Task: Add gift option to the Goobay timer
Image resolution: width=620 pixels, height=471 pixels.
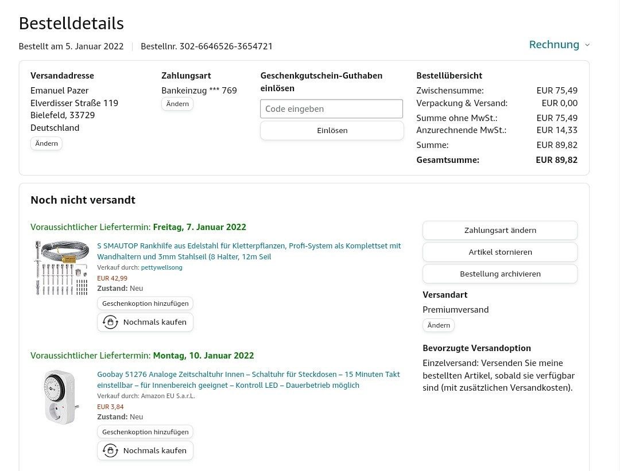Action: click(x=145, y=432)
